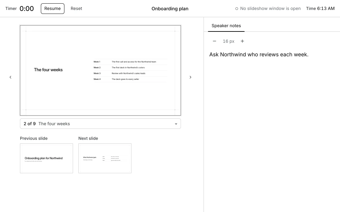Open the slide selector dropdown
340x212 pixels.
click(x=100, y=124)
